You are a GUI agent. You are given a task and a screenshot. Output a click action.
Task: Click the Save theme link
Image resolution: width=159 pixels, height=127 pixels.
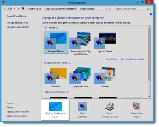112,59
